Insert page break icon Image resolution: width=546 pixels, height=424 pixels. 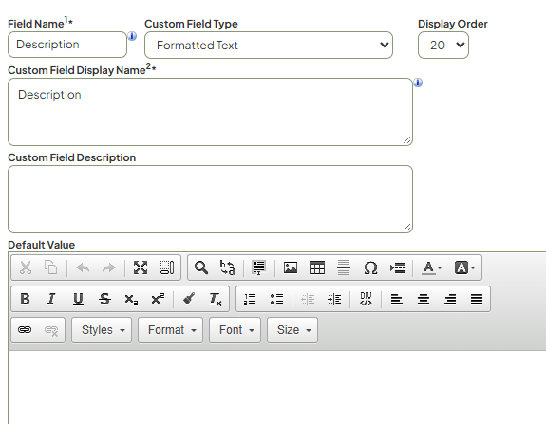click(397, 267)
